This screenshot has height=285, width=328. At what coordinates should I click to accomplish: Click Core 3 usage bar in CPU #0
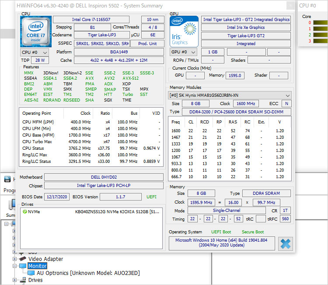click(321, 41)
